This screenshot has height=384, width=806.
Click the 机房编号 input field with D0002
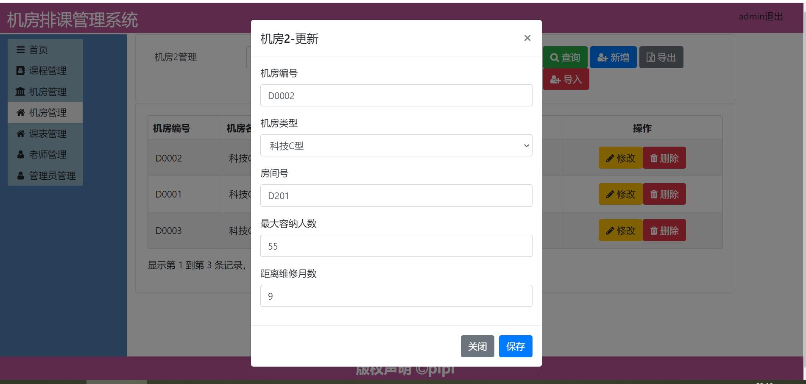396,95
